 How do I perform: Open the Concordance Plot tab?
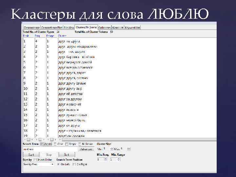pos(52,28)
